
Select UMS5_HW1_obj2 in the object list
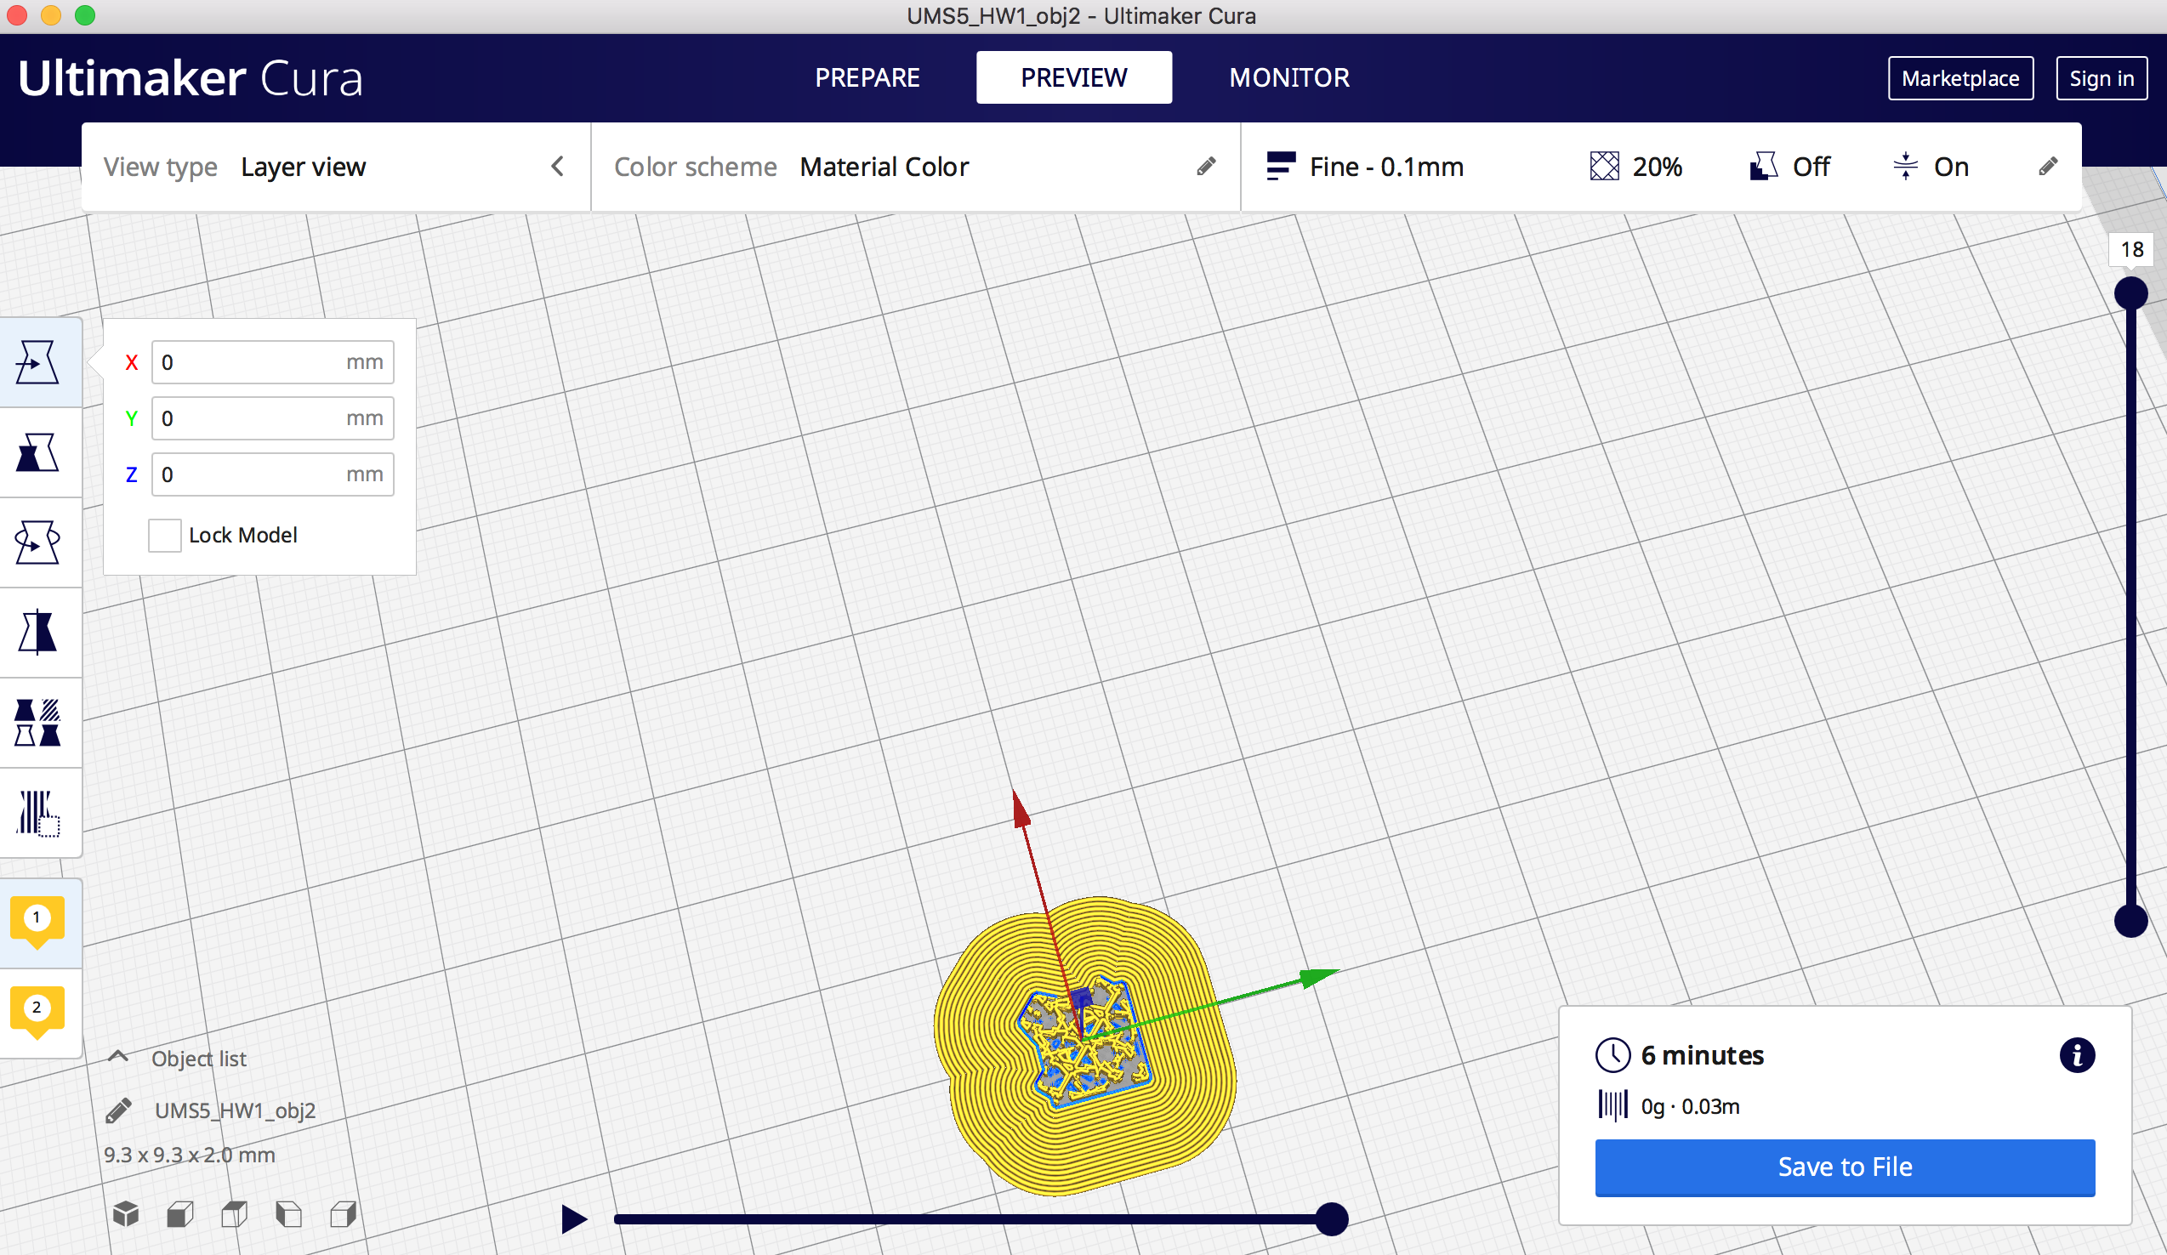tap(235, 1110)
